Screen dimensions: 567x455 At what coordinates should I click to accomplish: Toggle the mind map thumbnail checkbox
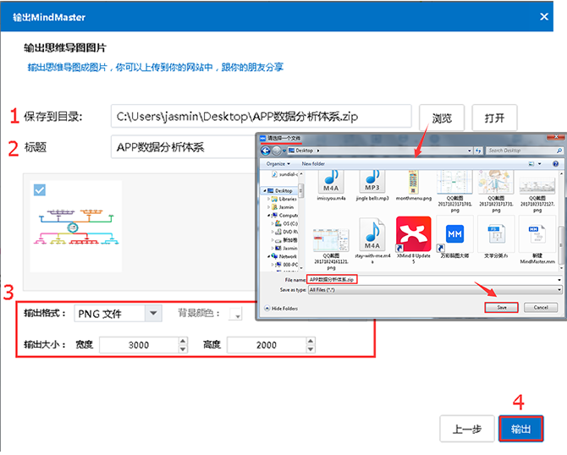click(x=40, y=189)
